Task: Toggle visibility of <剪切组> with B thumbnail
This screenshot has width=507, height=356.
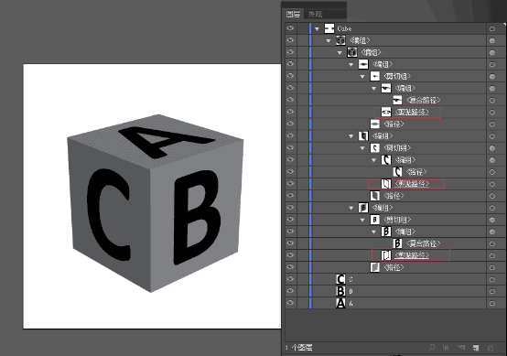Action: [x=290, y=220]
